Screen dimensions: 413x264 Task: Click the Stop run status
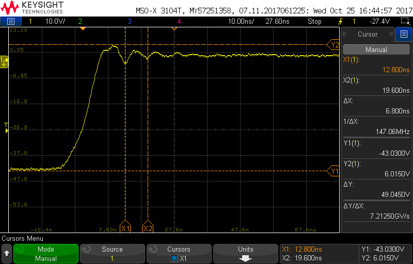[x=314, y=21]
